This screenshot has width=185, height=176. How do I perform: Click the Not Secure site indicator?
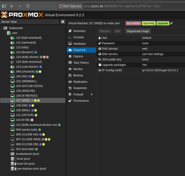70,6
